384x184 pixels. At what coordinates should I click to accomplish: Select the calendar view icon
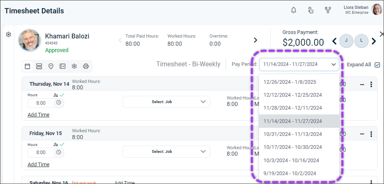(x=28, y=66)
